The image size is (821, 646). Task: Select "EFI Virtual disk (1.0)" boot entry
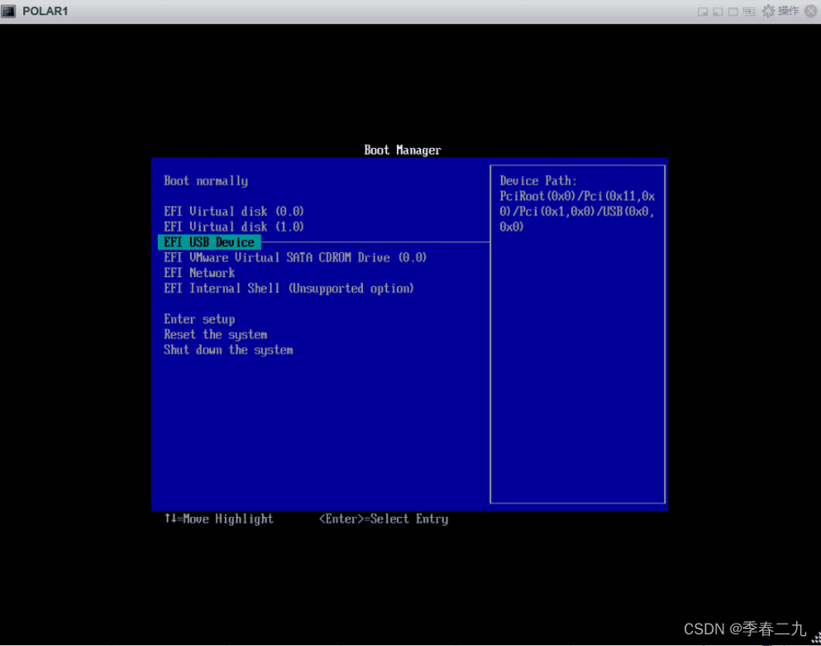click(234, 226)
